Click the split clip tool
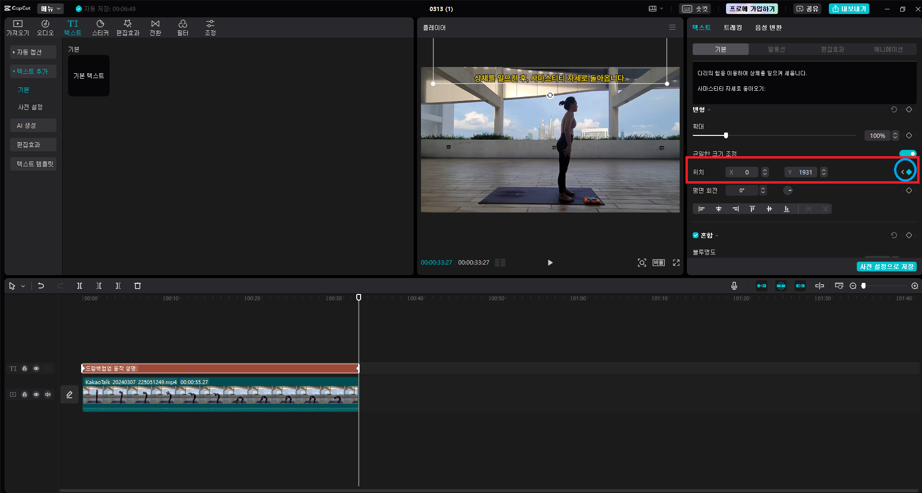Screen dimensions: 922x493 pyautogui.click(x=80, y=286)
